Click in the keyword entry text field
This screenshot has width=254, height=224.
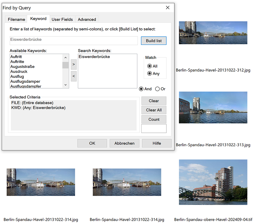pos(74,40)
